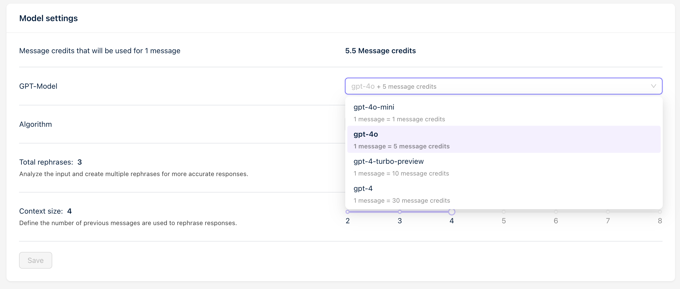Screen dimensions: 680x289
Task: Click the Model settings heading
Action: click(x=49, y=18)
